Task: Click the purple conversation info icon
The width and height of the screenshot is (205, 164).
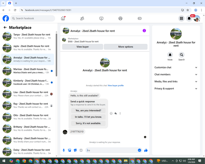Action: click(144, 31)
